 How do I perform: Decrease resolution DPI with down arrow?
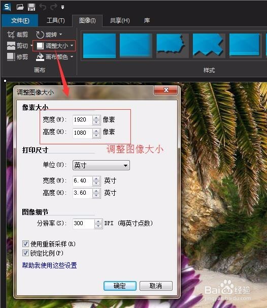tap(98, 226)
